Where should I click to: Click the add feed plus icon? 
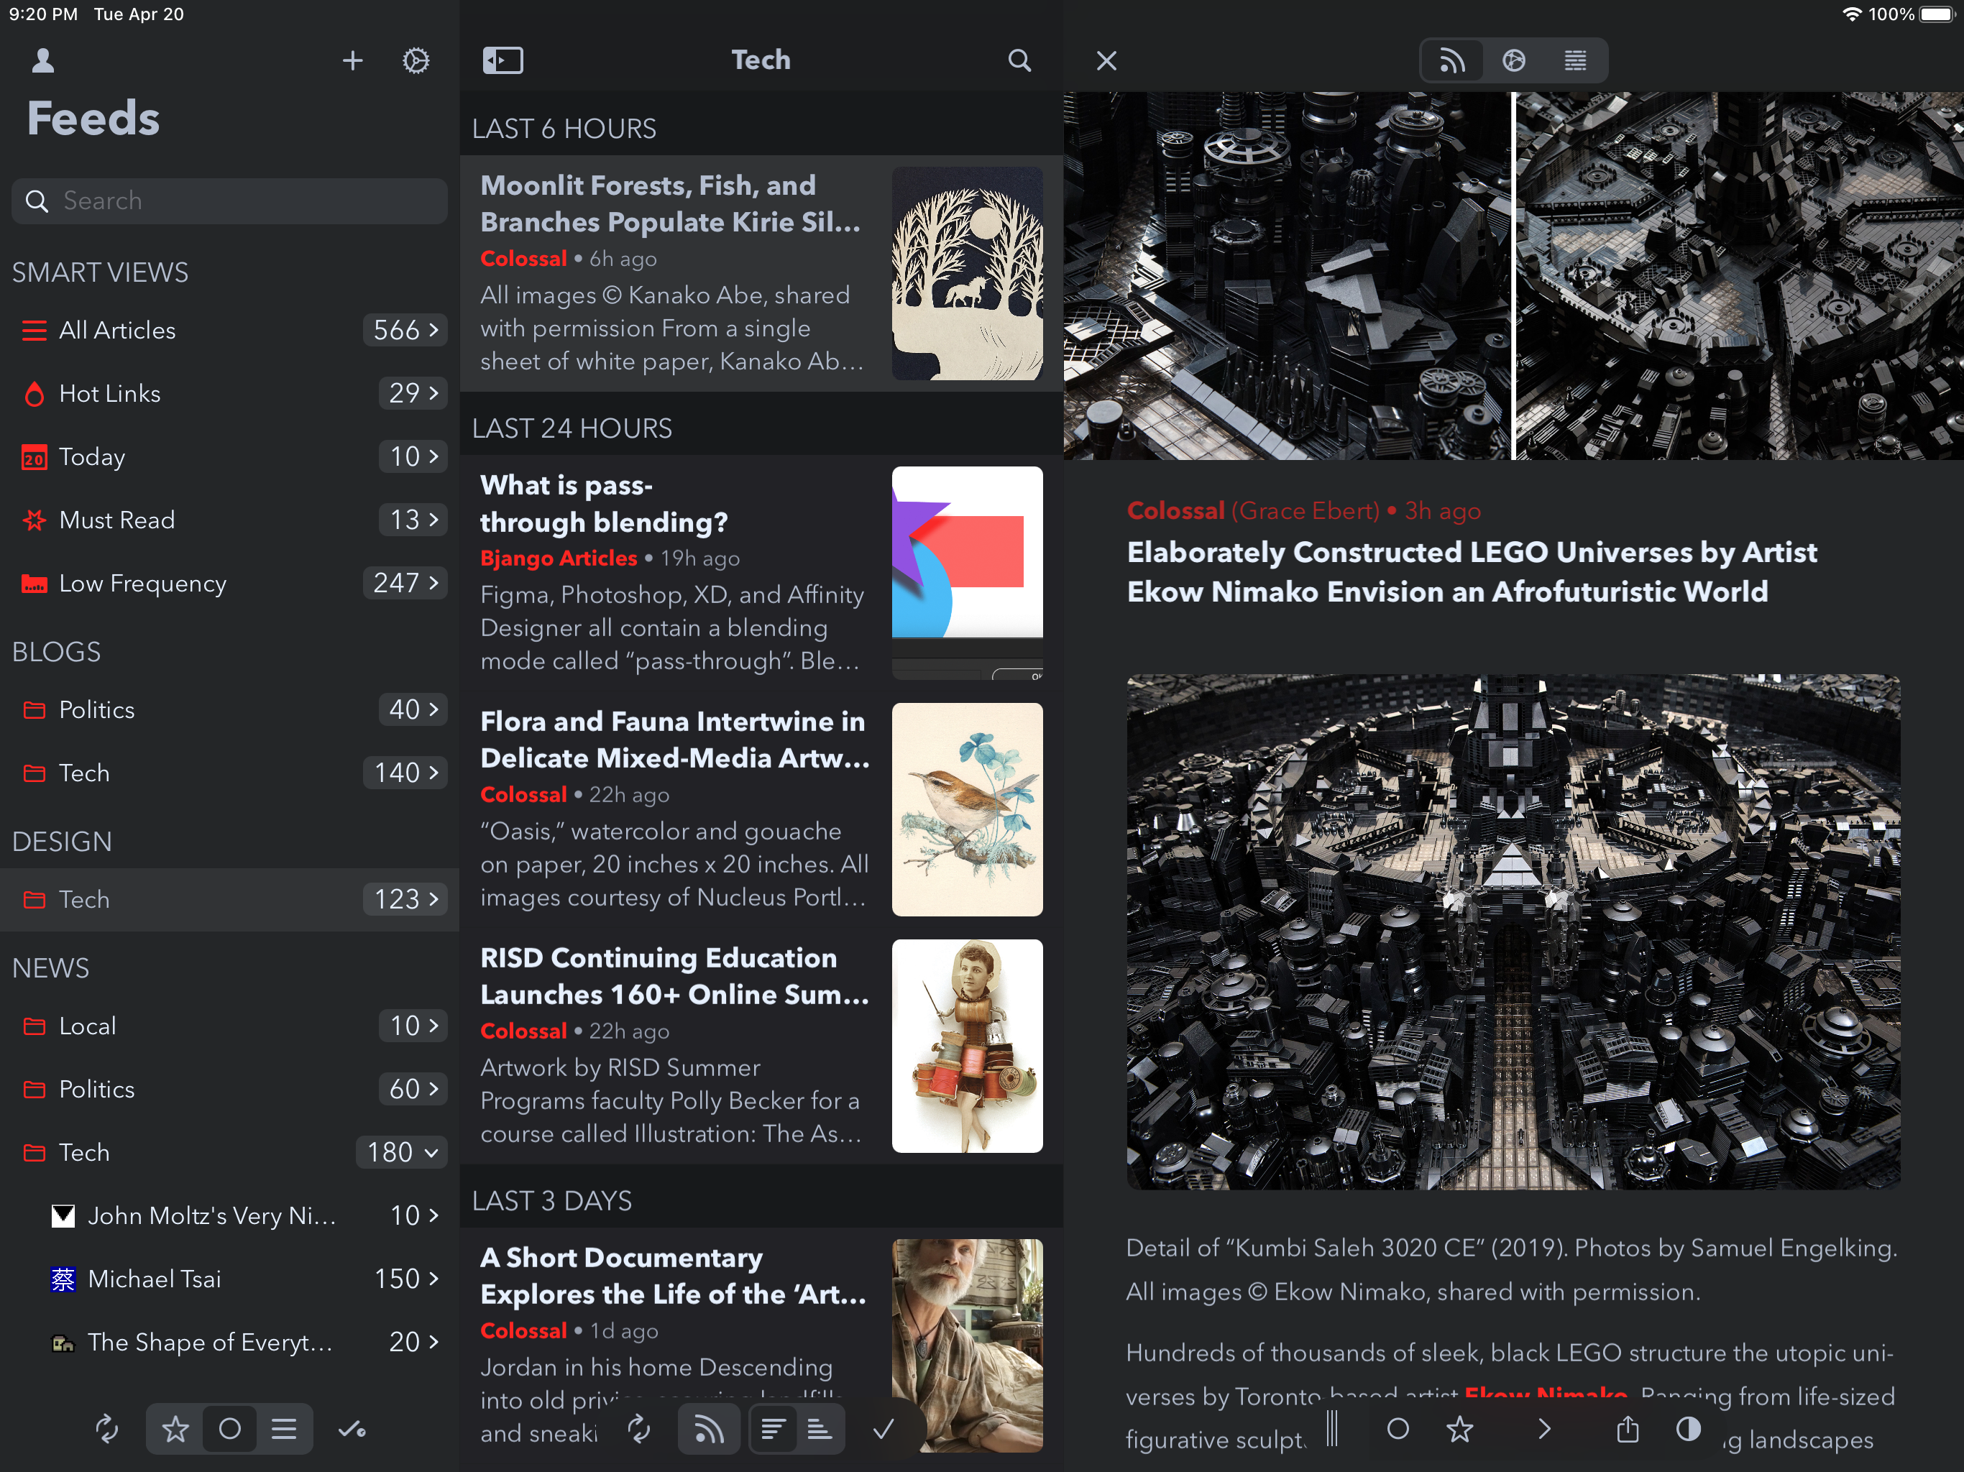(x=352, y=60)
